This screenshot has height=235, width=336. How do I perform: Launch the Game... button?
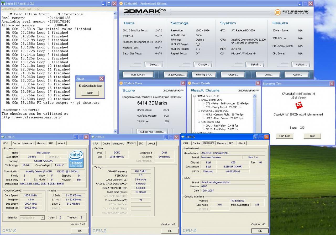click(x=297, y=75)
